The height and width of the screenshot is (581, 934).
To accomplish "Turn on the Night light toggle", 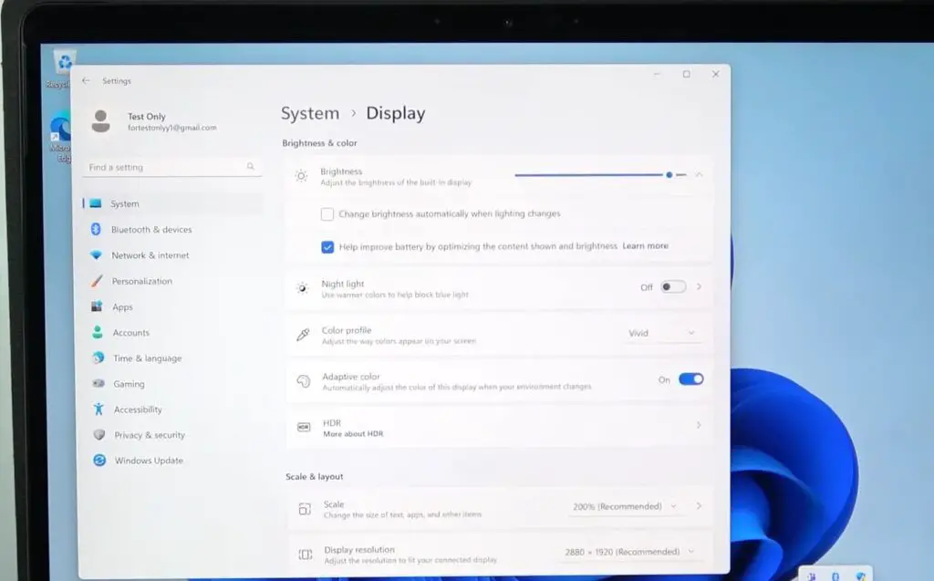I will point(672,286).
